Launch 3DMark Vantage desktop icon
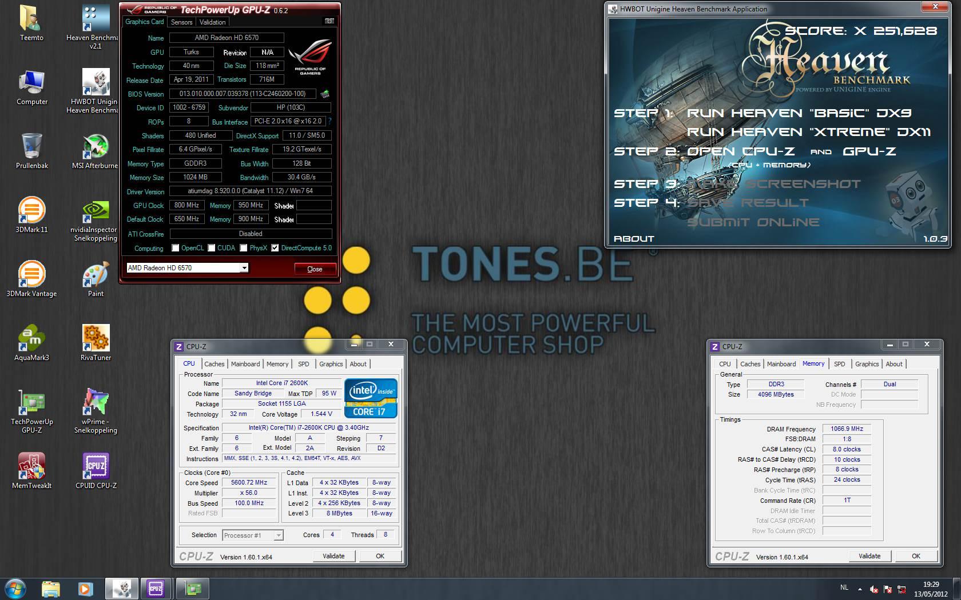The height and width of the screenshot is (600, 961). coord(31,279)
